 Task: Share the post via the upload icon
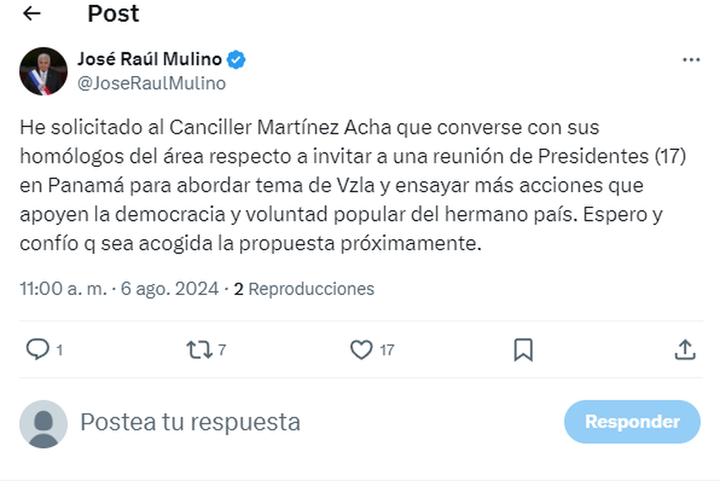point(685,349)
